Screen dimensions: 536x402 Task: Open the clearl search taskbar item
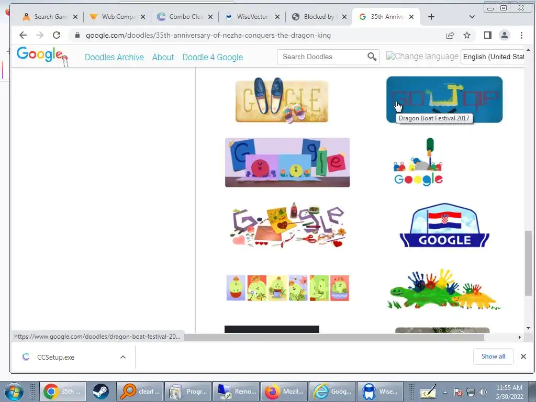(x=140, y=392)
